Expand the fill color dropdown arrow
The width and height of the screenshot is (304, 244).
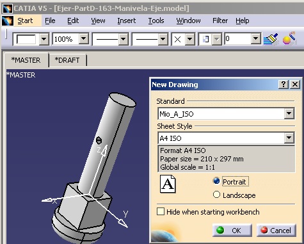point(44,39)
